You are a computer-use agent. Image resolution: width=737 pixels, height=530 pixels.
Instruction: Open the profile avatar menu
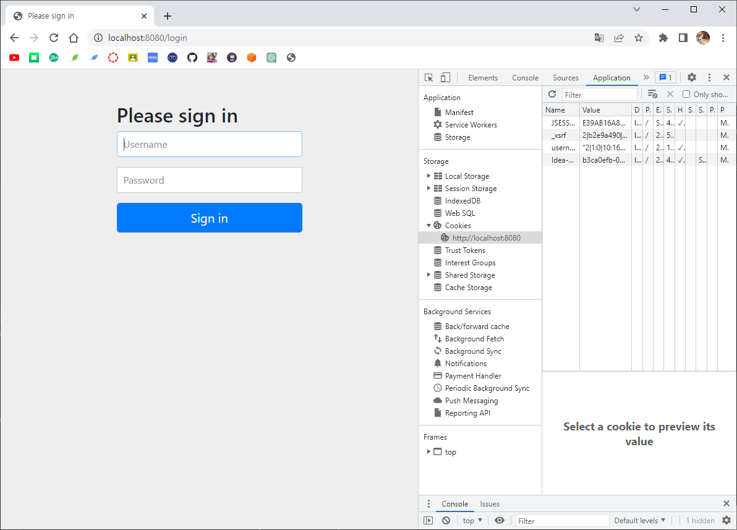(703, 38)
